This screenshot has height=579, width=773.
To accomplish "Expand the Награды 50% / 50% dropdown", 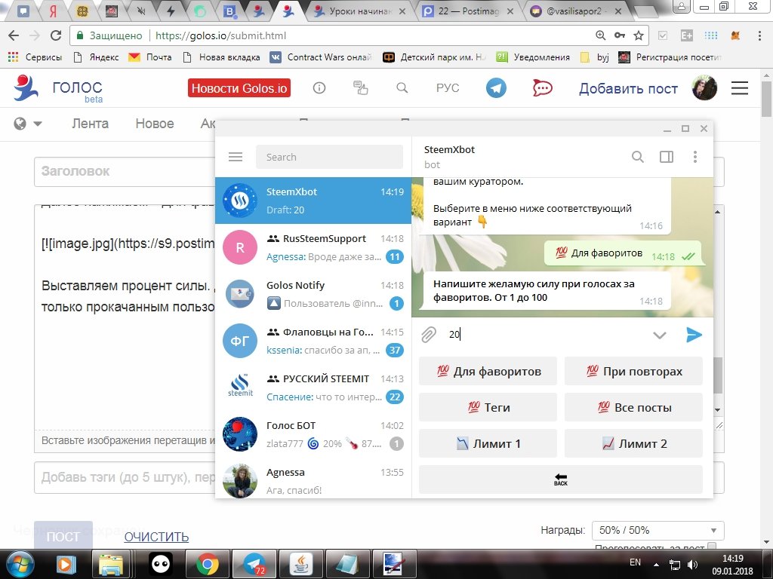I will pos(658,530).
